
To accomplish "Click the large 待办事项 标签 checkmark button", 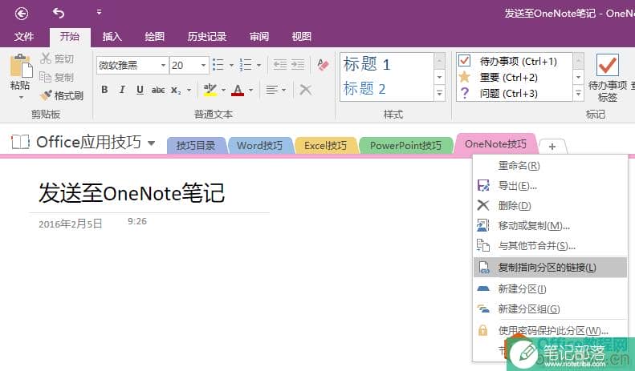I will pos(608,78).
